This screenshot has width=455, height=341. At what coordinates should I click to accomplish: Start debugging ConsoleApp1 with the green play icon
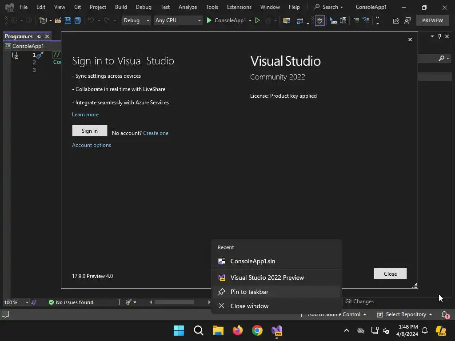coord(209,20)
